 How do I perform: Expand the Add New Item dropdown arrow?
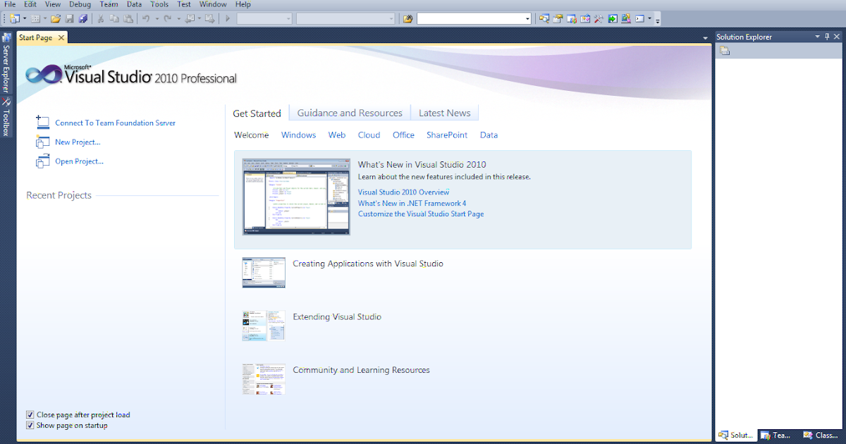[45, 18]
